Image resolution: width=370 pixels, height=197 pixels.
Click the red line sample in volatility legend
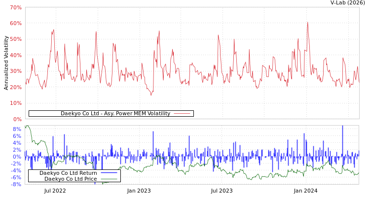pos(182,114)
